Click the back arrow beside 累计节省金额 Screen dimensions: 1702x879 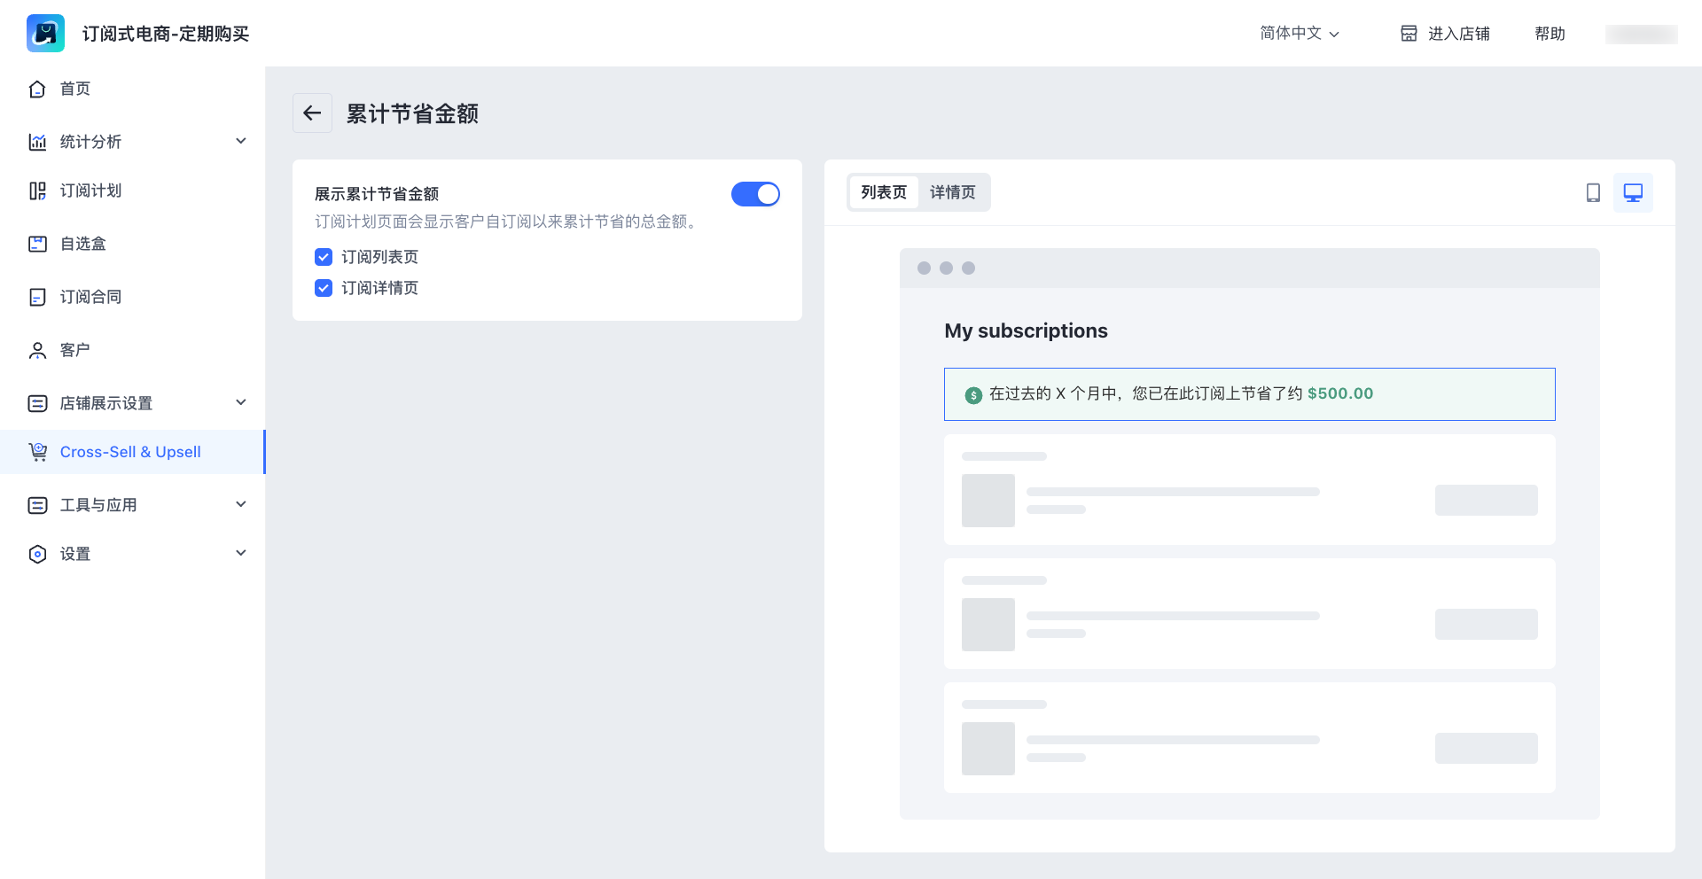pyautogui.click(x=312, y=113)
